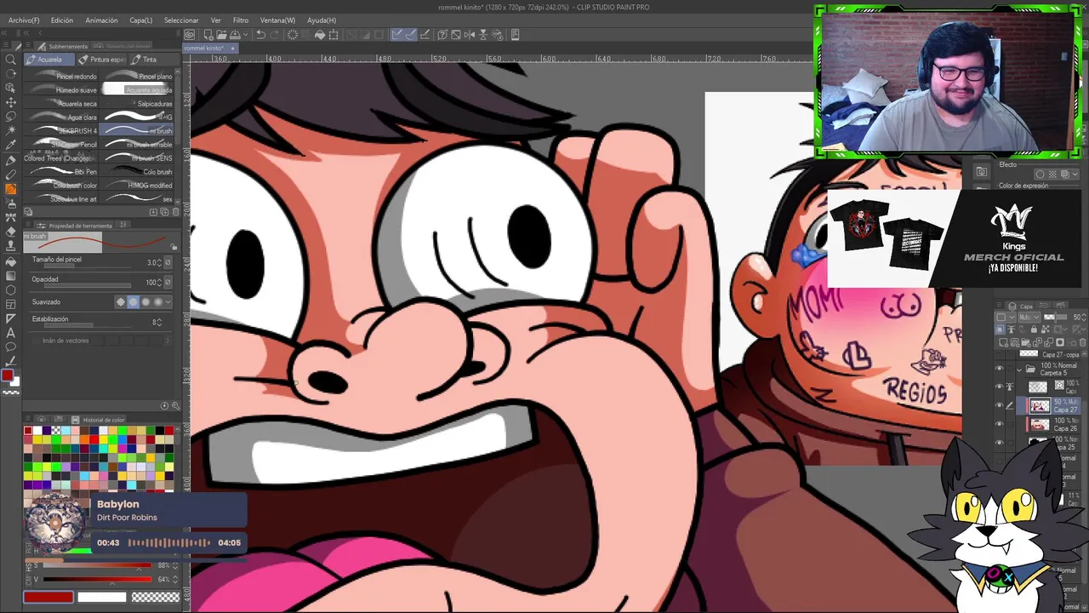Select the Bibi Pen brush
Viewport: 1089px width, 613px height.
(x=63, y=172)
